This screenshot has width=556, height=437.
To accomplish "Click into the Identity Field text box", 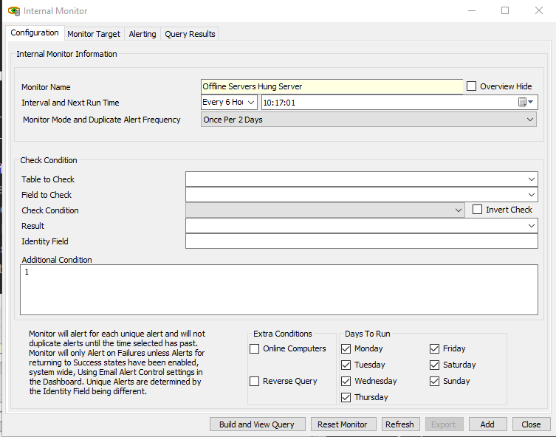I will [361, 241].
